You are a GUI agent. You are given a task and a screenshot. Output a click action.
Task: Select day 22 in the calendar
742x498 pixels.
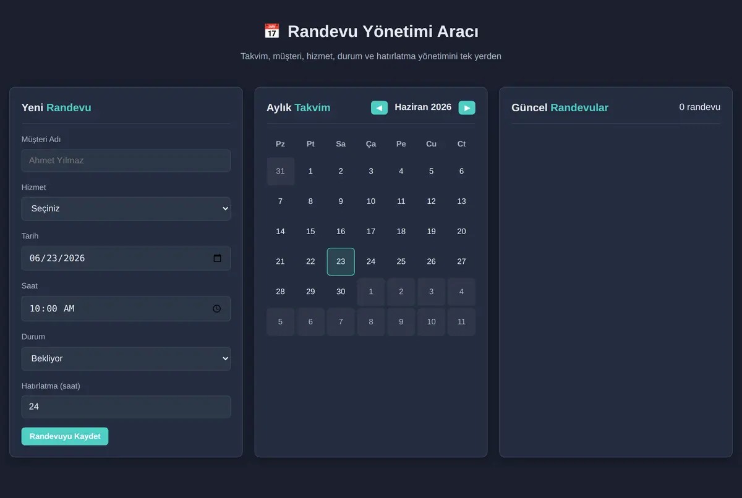310,261
